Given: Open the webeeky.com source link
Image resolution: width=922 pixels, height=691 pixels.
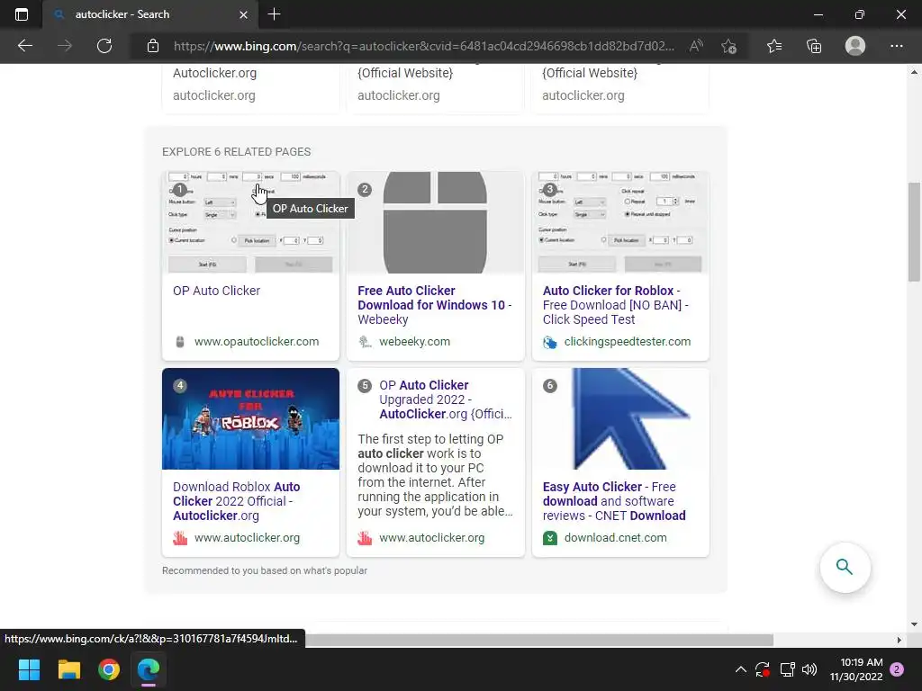Looking at the screenshot, I should tap(414, 341).
